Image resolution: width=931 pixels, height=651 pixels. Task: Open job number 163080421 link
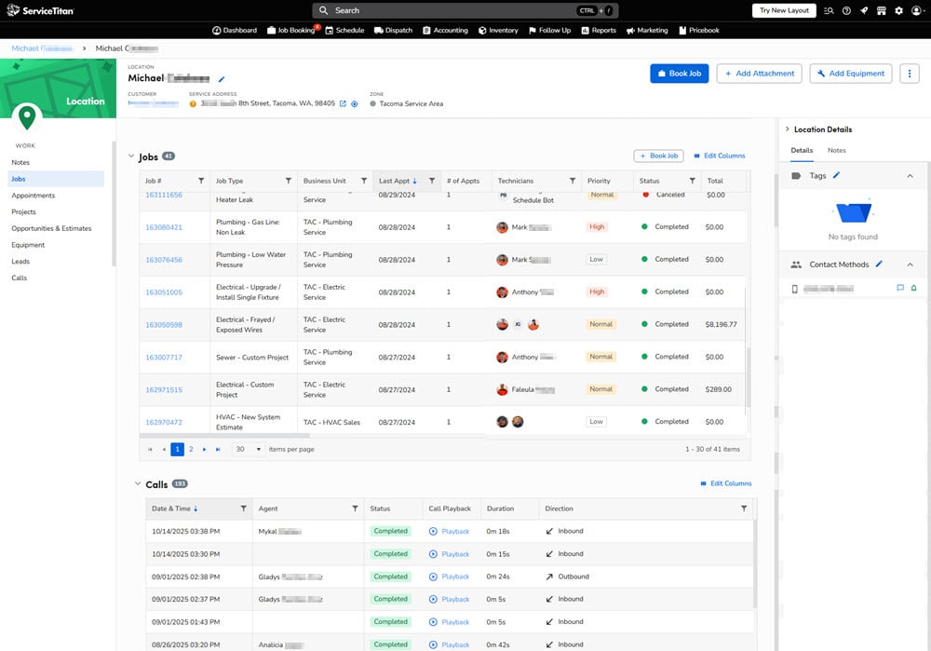coord(164,227)
